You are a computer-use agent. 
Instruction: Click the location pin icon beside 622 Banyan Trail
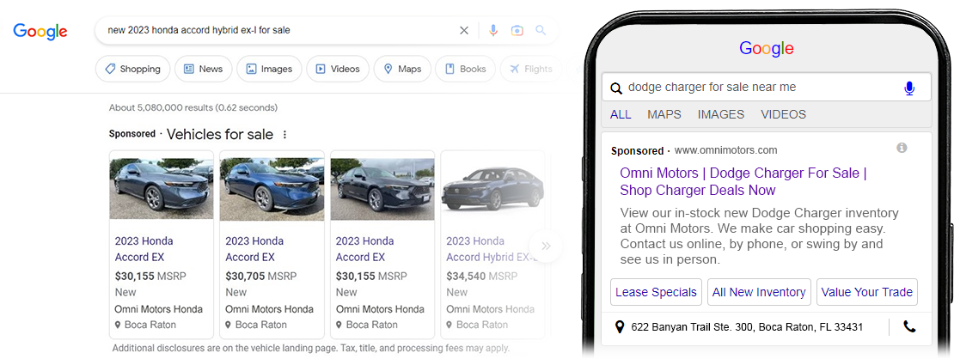tap(620, 327)
